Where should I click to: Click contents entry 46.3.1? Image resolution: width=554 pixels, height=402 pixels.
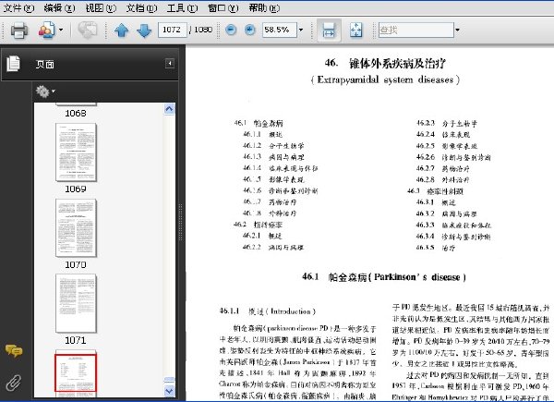coord(436,202)
